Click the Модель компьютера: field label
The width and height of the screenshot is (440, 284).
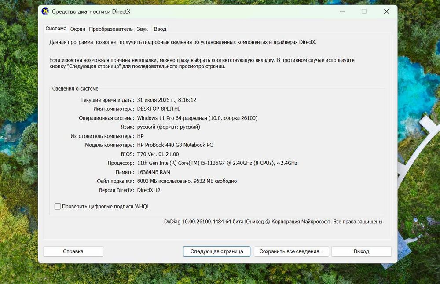tap(110, 145)
